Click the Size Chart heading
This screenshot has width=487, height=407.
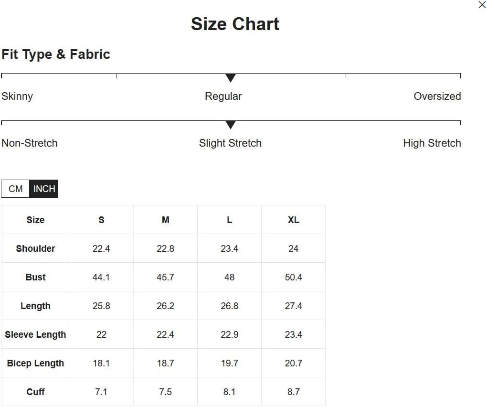pos(235,24)
